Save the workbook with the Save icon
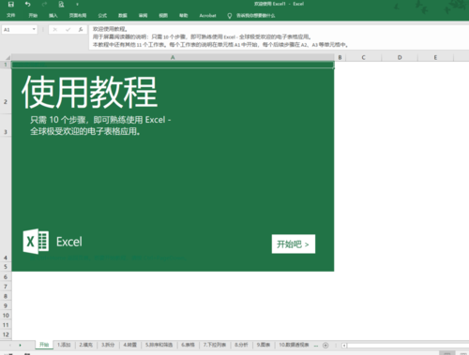Screen dimensions: 469x355 11,4
